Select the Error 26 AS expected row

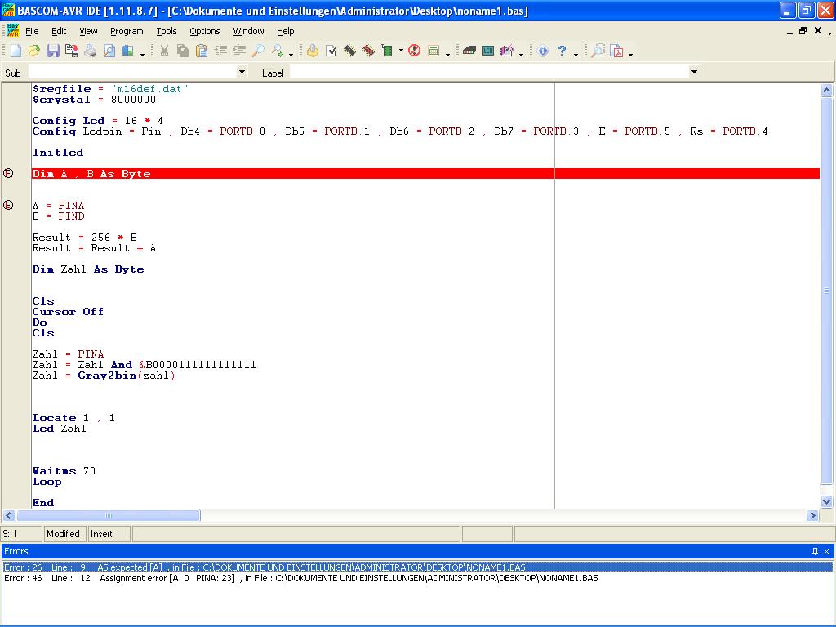(x=417, y=567)
